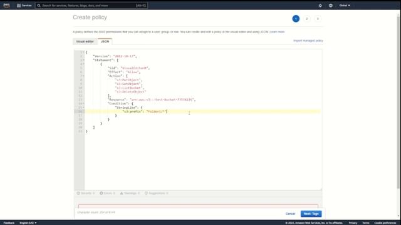Click the search magnifier icon
The image size is (401, 225).
point(39,6)
